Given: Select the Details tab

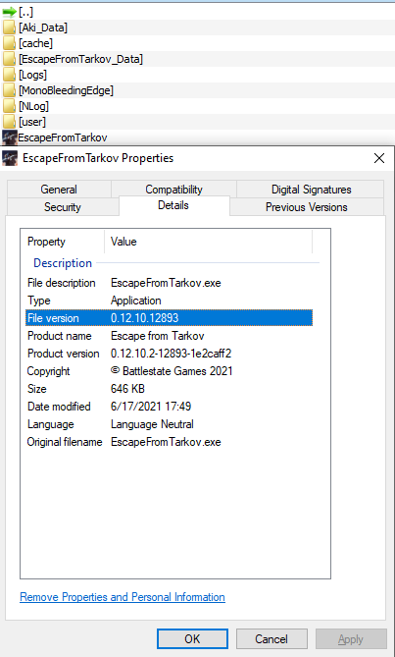Looking at the screenshot, I should click(x=173, y=205).
